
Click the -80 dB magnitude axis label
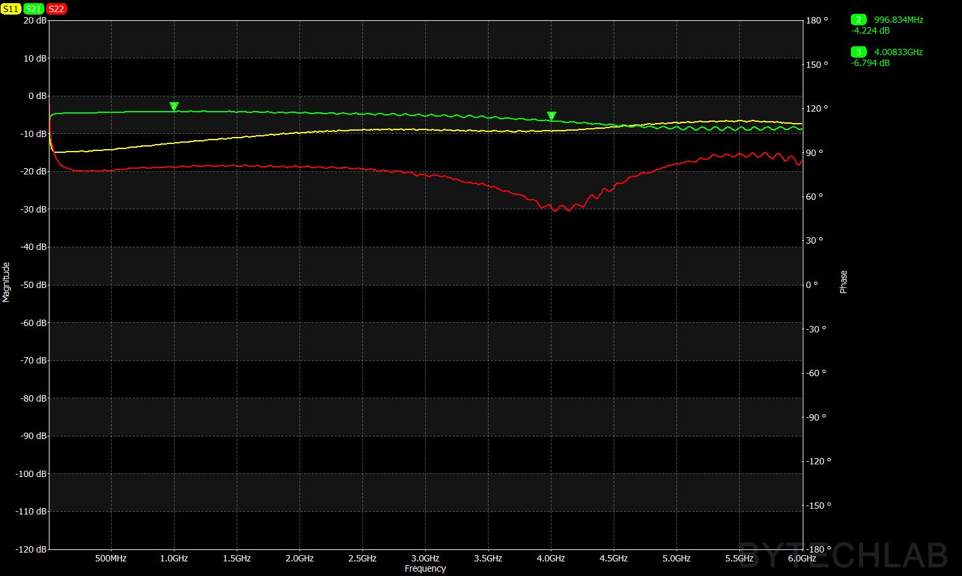[x=34, y=398]
